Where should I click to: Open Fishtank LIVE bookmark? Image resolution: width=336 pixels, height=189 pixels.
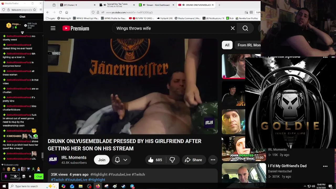[x=165, y=18]
